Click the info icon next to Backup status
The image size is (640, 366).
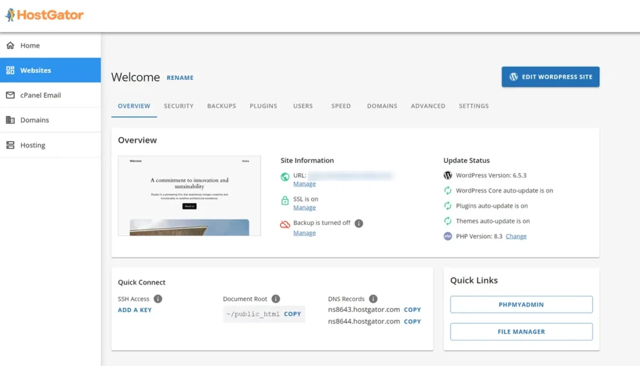click(359, 223)
